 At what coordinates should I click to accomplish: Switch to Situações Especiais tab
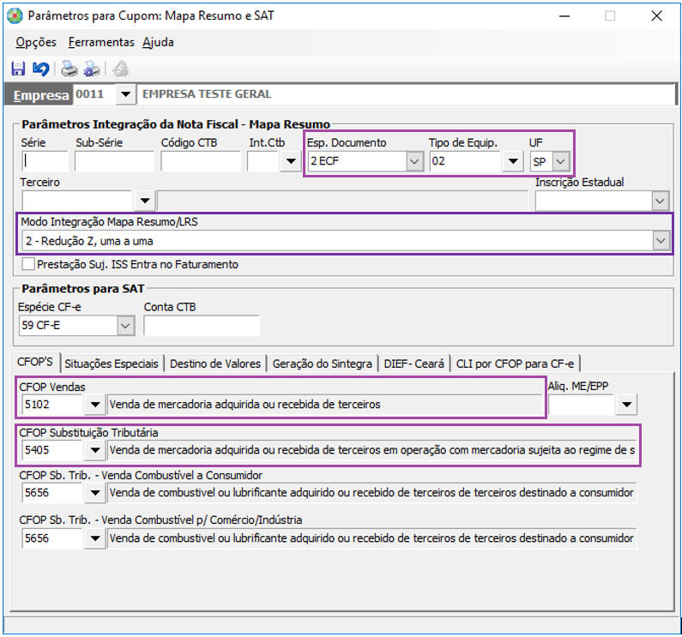pos(112,364)
